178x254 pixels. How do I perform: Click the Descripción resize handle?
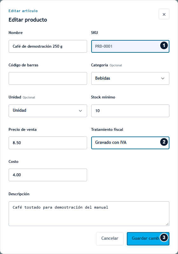click(x=167, y=224)
